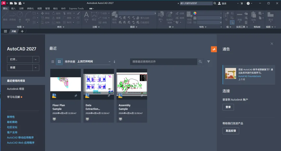Click the Help question mark icon
The image size is (281, 151).
(x=248, y=3)
